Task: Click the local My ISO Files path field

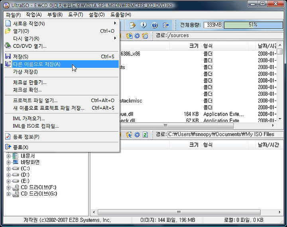Action: click(x=226, y=134)
